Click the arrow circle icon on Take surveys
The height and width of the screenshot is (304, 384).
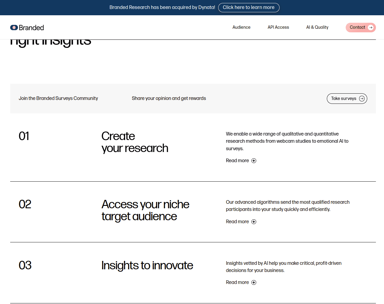pyautogui.click(x=362, y=98)
